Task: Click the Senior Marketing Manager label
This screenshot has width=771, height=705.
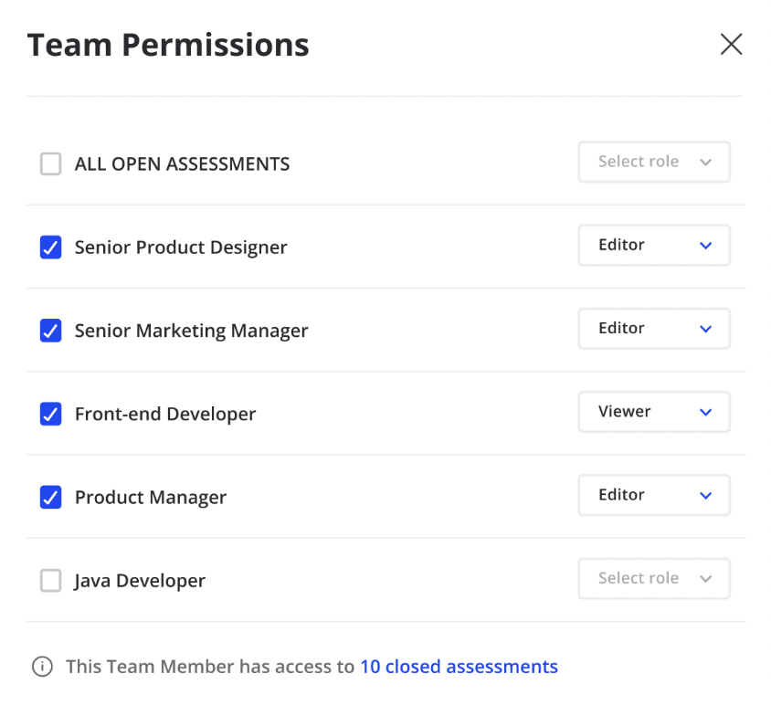Action: 191,331
